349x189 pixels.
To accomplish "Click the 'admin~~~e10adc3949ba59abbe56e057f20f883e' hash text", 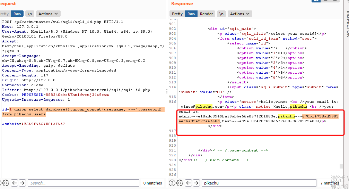I will pos(227,116).
